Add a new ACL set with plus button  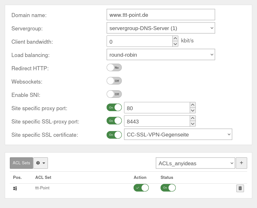(x=241, y=163)
